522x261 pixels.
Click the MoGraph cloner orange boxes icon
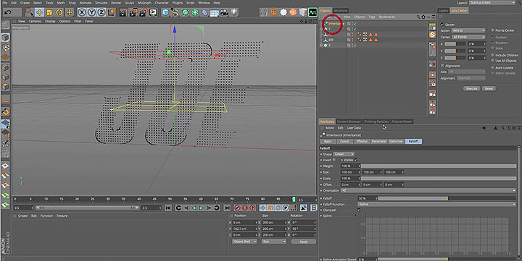tap(273, 12)
